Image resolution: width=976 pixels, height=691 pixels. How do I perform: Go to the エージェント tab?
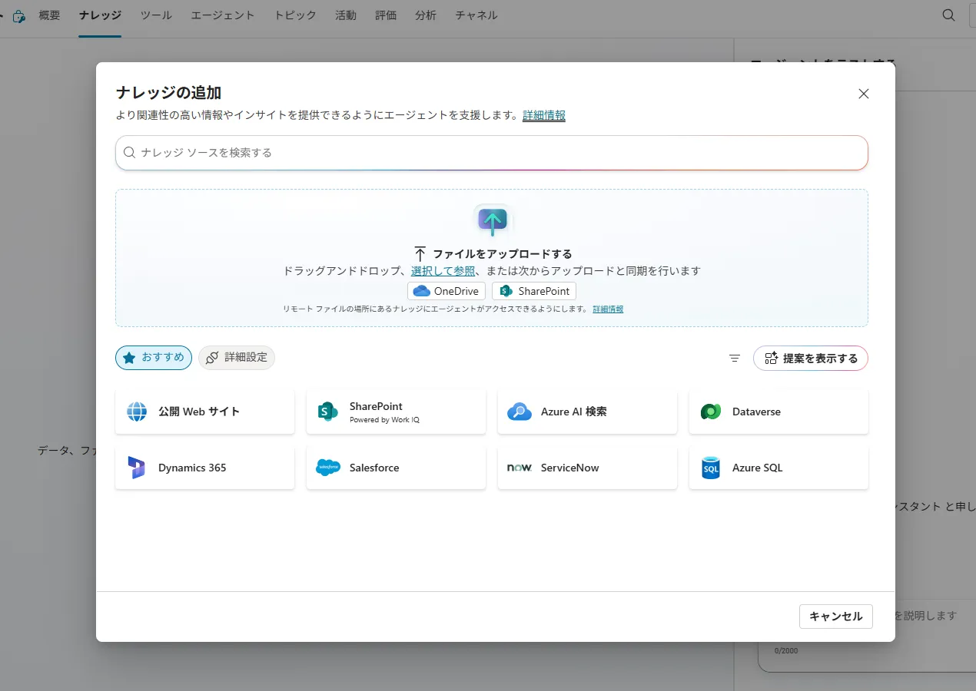223,15
